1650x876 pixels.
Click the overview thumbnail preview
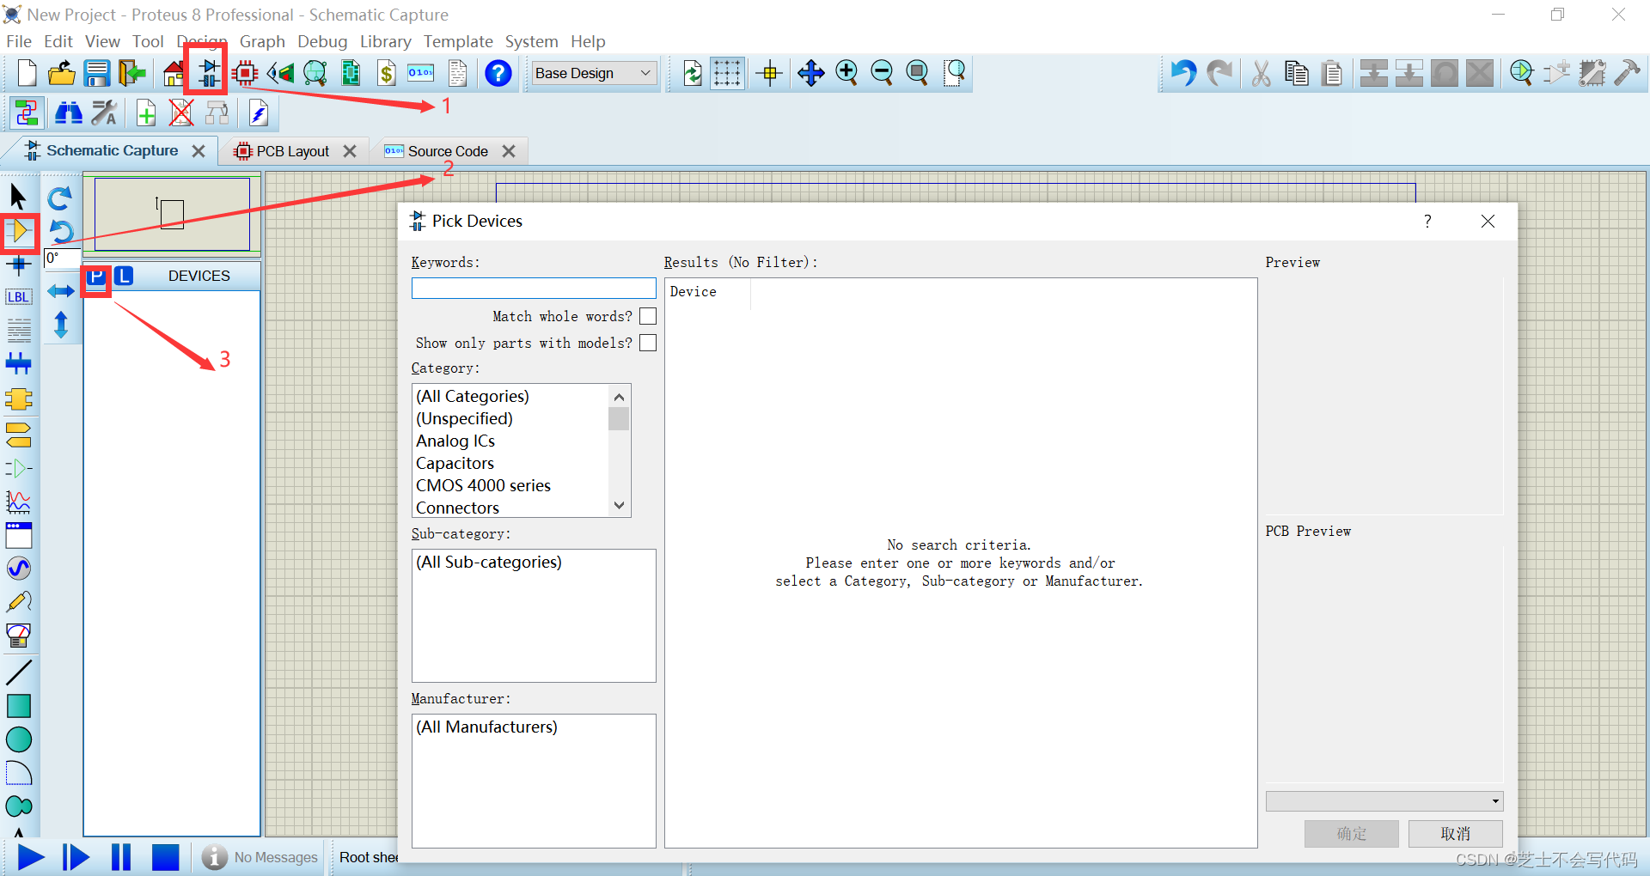(172, 214)
